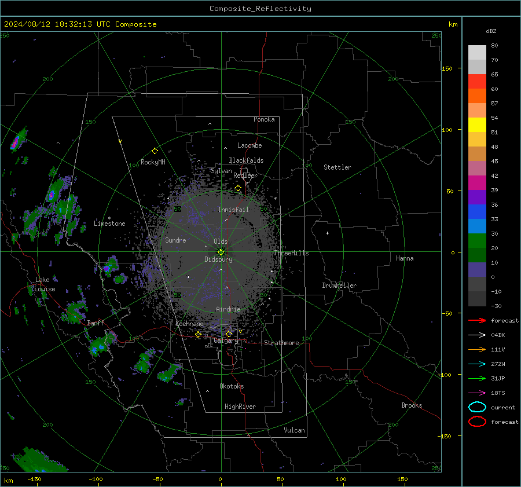
Task: Click the Stettler city label
Action: (x=337, y=167)
